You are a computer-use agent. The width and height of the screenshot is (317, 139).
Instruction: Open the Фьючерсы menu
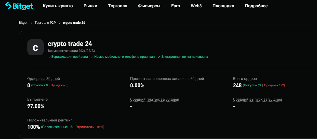tap(149, 6)
